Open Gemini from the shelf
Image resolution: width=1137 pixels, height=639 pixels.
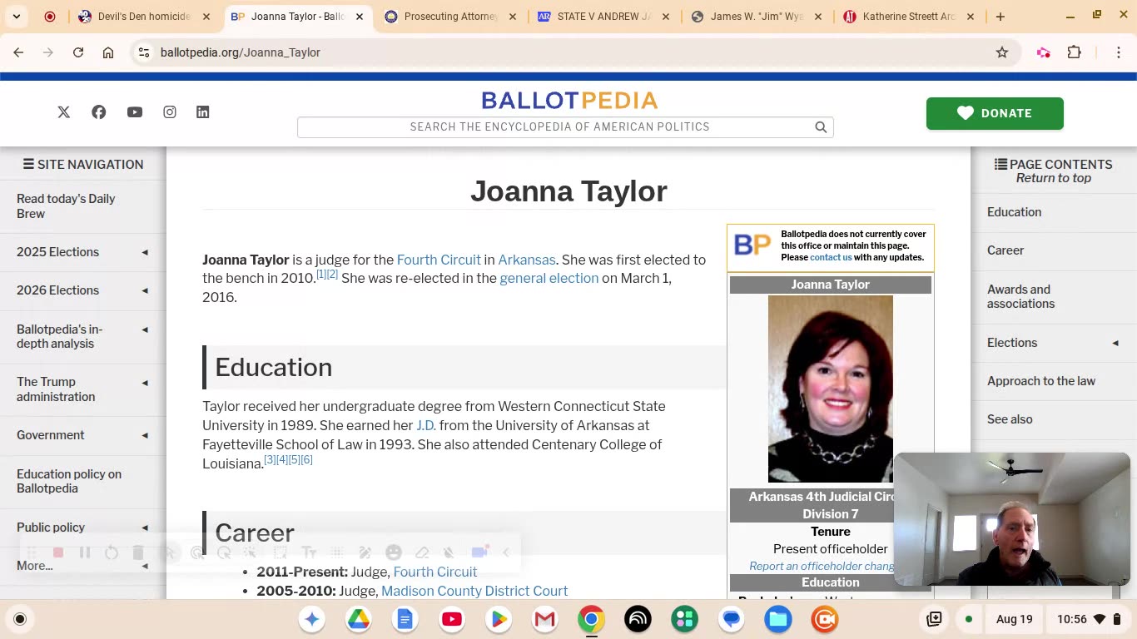point(312,619)
